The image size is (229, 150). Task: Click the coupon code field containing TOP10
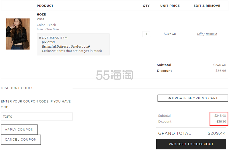click(37, 117)
